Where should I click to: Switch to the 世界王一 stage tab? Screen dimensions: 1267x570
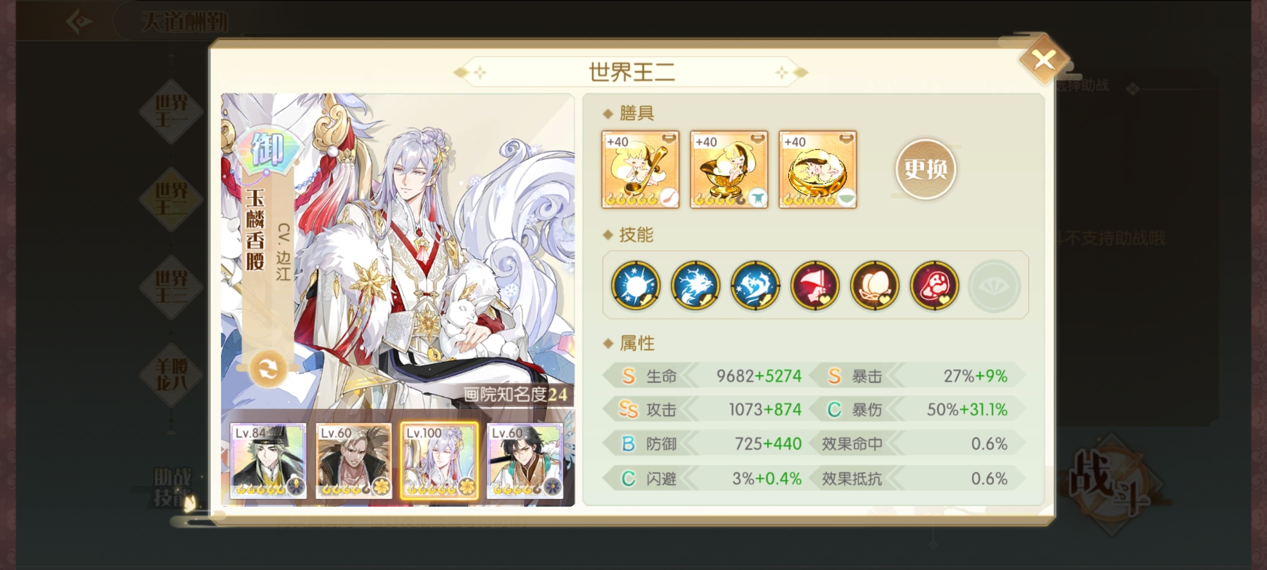click(171, 111)
